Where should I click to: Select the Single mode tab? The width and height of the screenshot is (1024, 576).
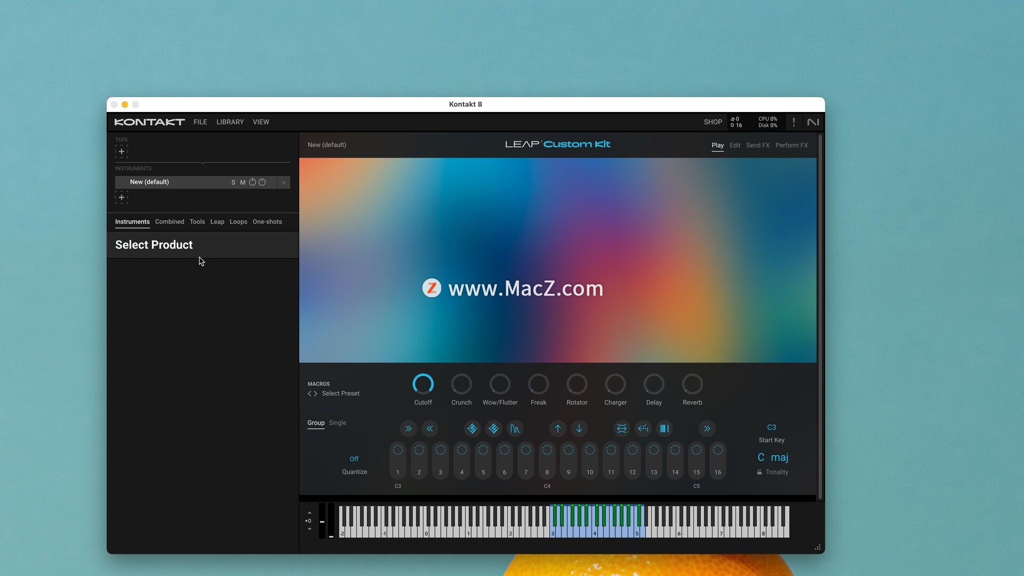pyautogui.click(x=338, y=423)
